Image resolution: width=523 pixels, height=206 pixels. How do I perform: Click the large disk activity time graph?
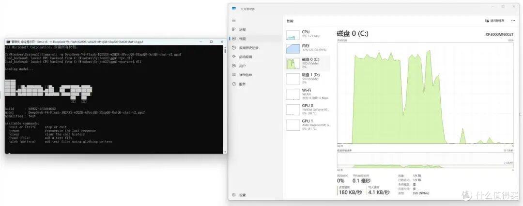tap(425, 93)
